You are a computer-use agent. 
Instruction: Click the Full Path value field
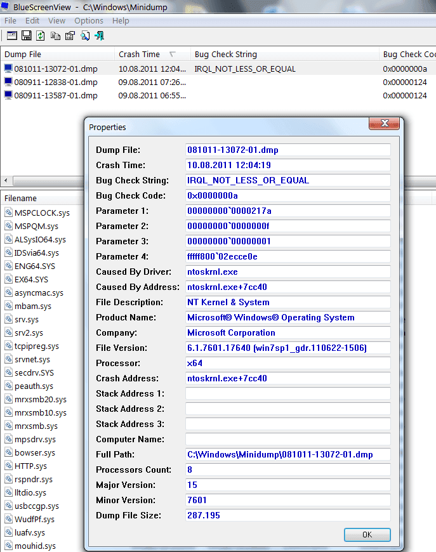[x=287, y=454]
